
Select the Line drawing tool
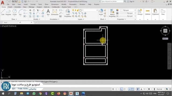(3, 12)
